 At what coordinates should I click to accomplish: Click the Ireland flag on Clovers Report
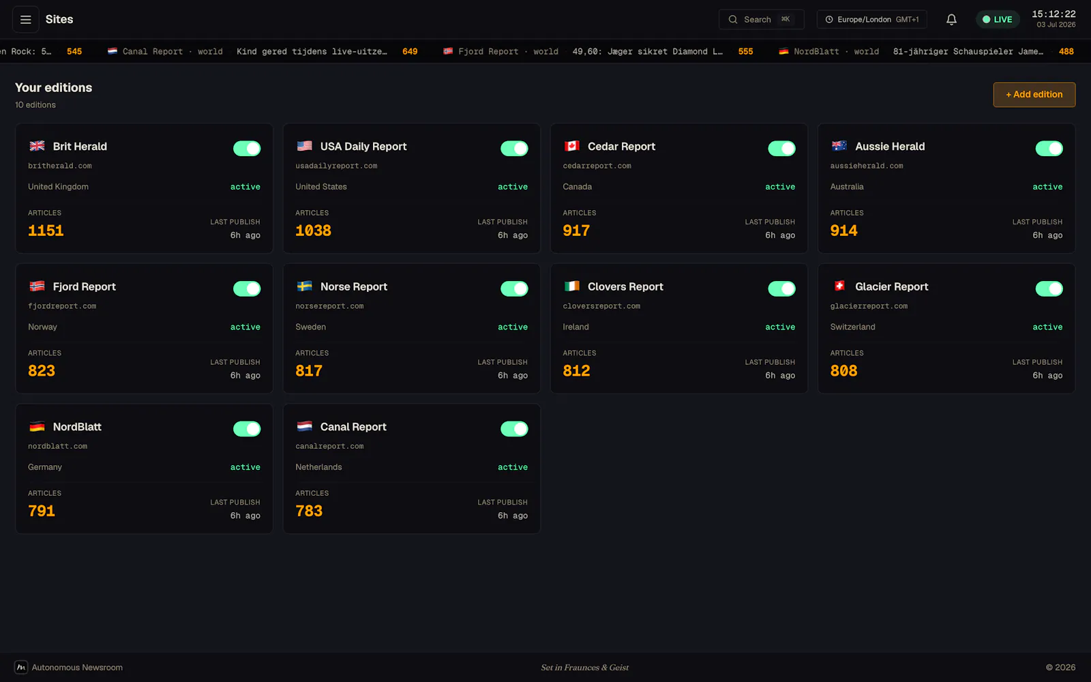(572, 286)
